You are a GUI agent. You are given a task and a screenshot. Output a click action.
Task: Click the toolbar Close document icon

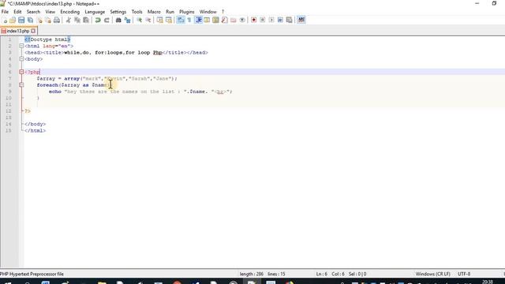pos(39,20)
